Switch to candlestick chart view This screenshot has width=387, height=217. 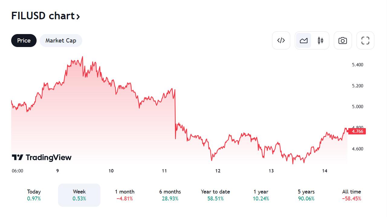click(x=320, y=40)
